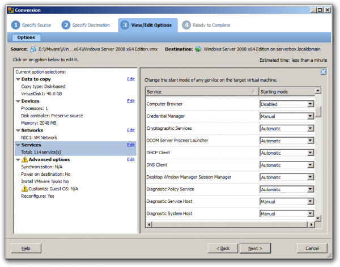Select View/Edit Options step tab
This screenshot has width=340, height=267.
(x=148, y=25)
